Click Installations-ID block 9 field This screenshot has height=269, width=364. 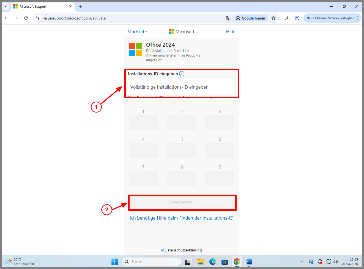coord(220,178)
